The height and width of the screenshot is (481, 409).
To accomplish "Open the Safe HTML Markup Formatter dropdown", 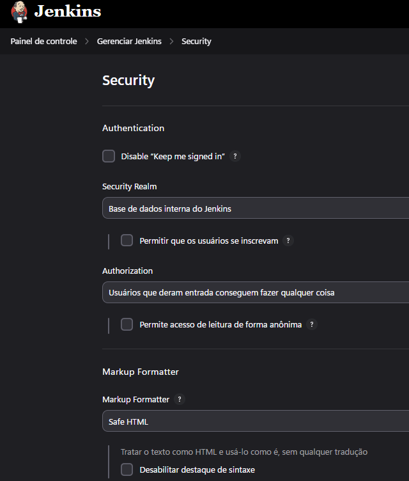I will pos(256,422).
